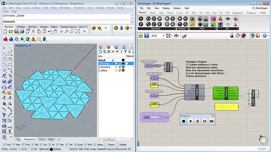Toggle the End osnap checkbox
The height and width of the screenshot is (152, 271).
pyautogui.click(x=5, y=145)
